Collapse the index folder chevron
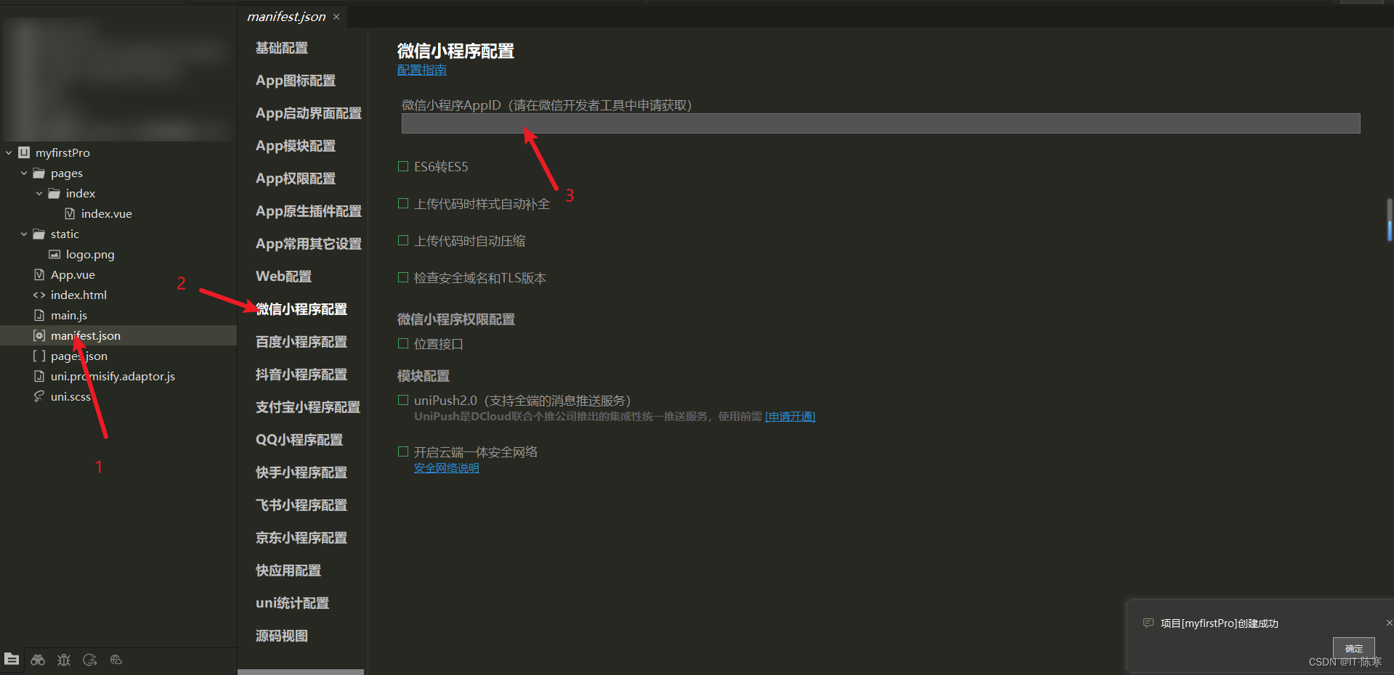 pos(39,193)
